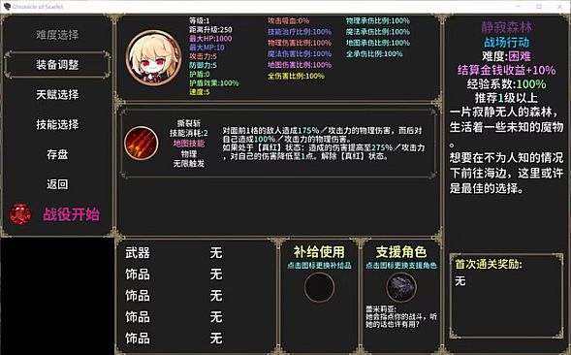Click 存盘 to save the game
The image size is (571, 355).
click(x=57, y=154)
